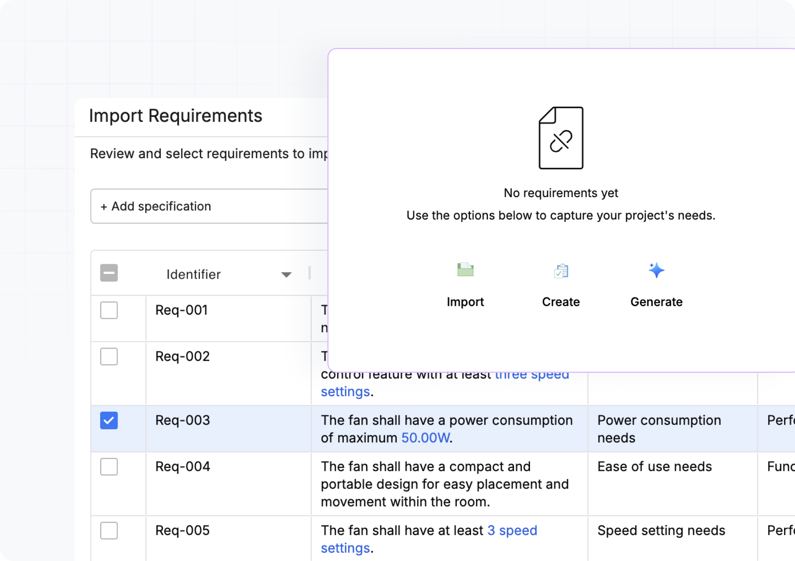Select the Req-004 identifier cell

228,484
